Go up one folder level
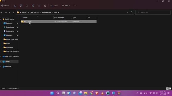Image resolution: width=172 pixels, height=96 pixels. click(13, 13)
